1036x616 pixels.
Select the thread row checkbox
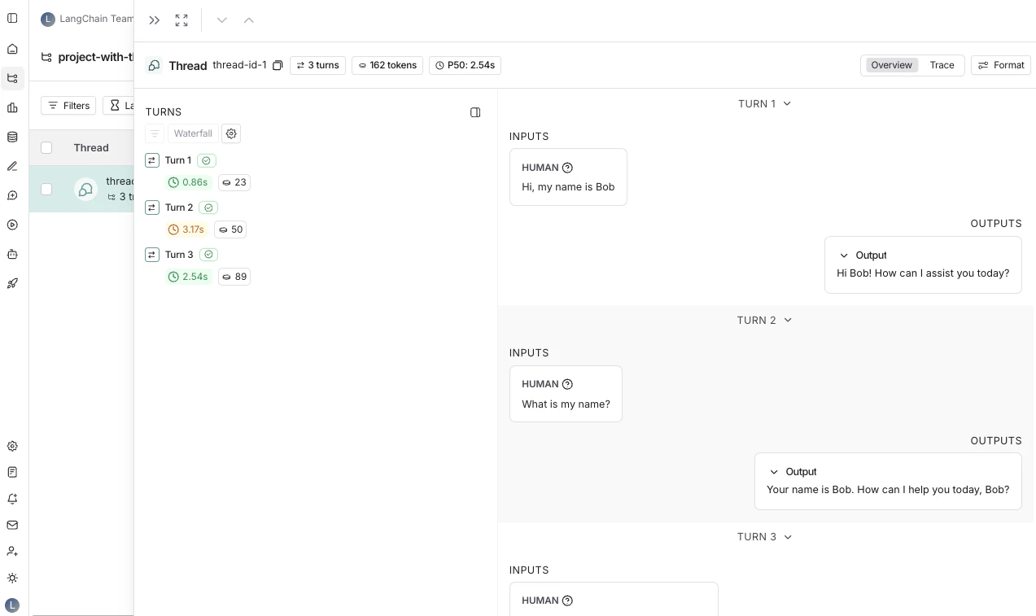[46, 189]
